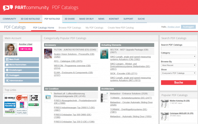This screenshot has width=198, height=124.
Task: Open Mädler-Katalog 39 (DE) title link
Action: tap(180, 101)
